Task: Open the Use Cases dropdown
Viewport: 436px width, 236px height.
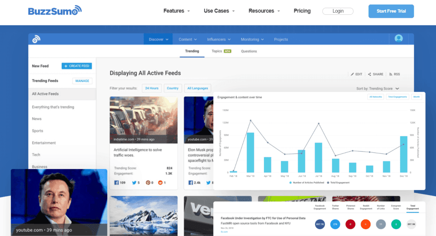Action: [219, 11]
